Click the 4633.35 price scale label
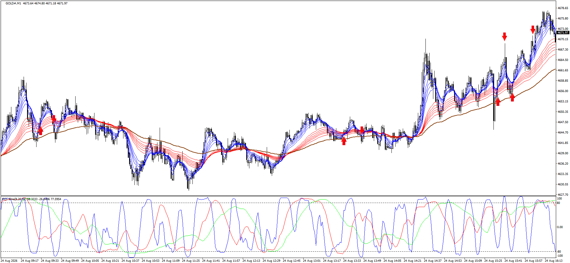Viewport: 570px width, 263px height. click(x=563, y=174)
